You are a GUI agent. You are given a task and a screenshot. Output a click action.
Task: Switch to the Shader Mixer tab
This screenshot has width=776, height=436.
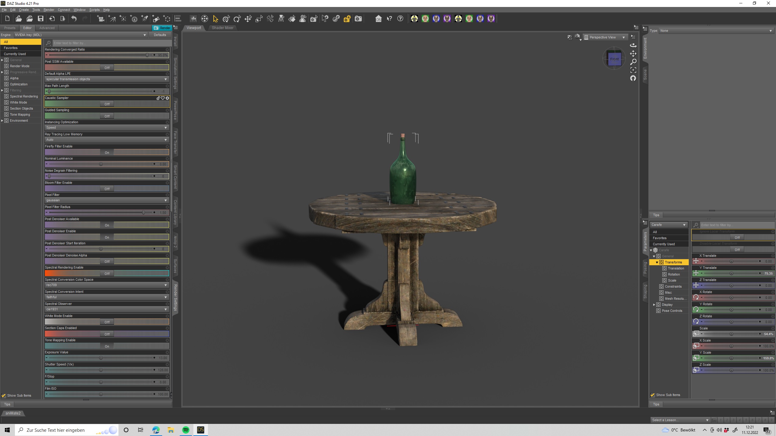tap(222, 28)
